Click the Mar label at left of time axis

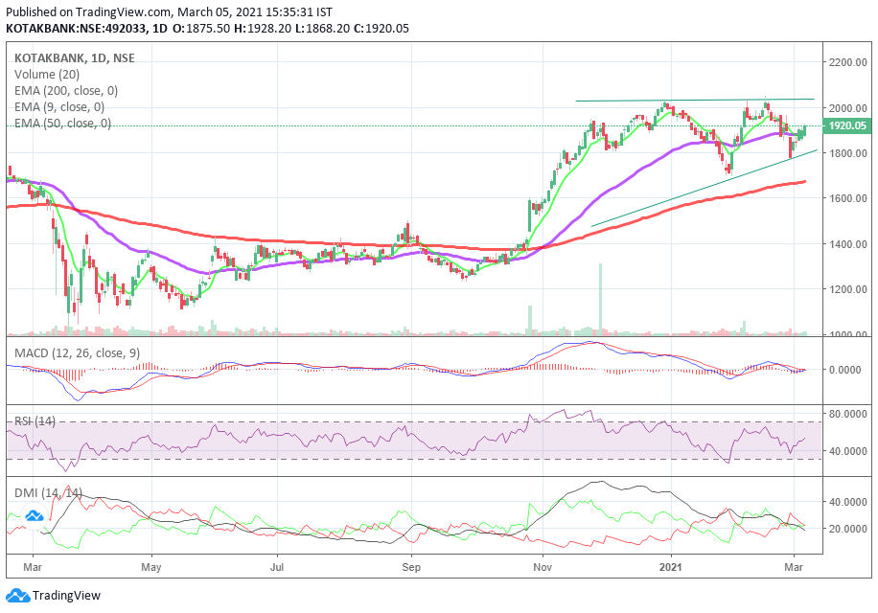click(x=33, y=567)
